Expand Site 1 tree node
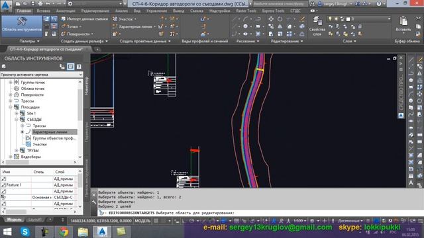This screenshot has width=424, height=238. [x=17, y=113]
